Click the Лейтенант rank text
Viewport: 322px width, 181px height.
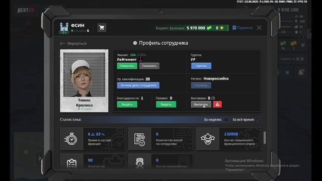coord(127,59)
